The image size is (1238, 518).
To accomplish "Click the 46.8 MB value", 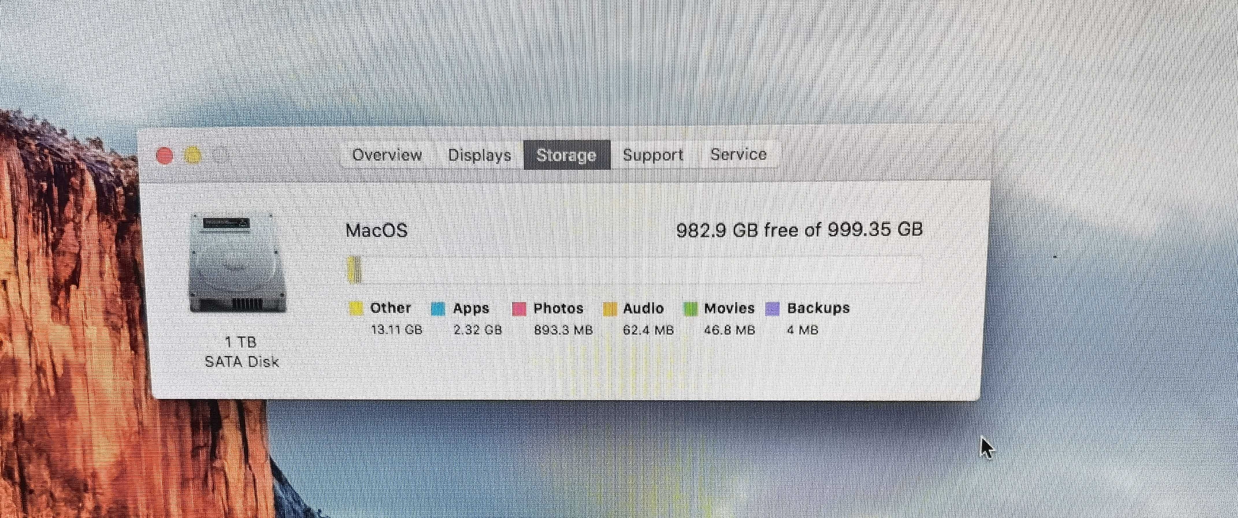I will click(x=730, y=330).
